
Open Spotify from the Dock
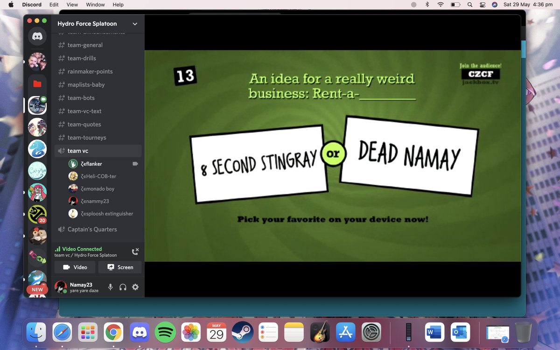[x=165, y=332]
